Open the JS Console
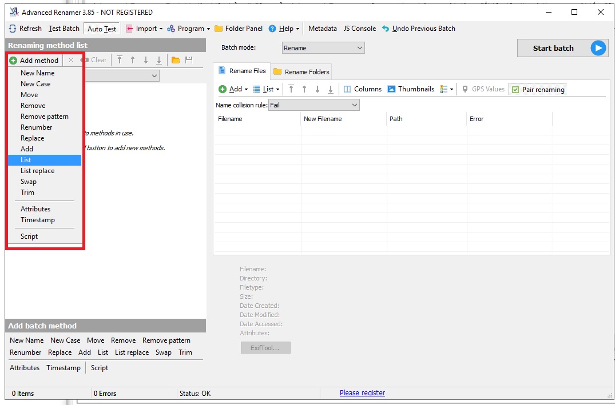The image size is (615, 405). point(360,29)
